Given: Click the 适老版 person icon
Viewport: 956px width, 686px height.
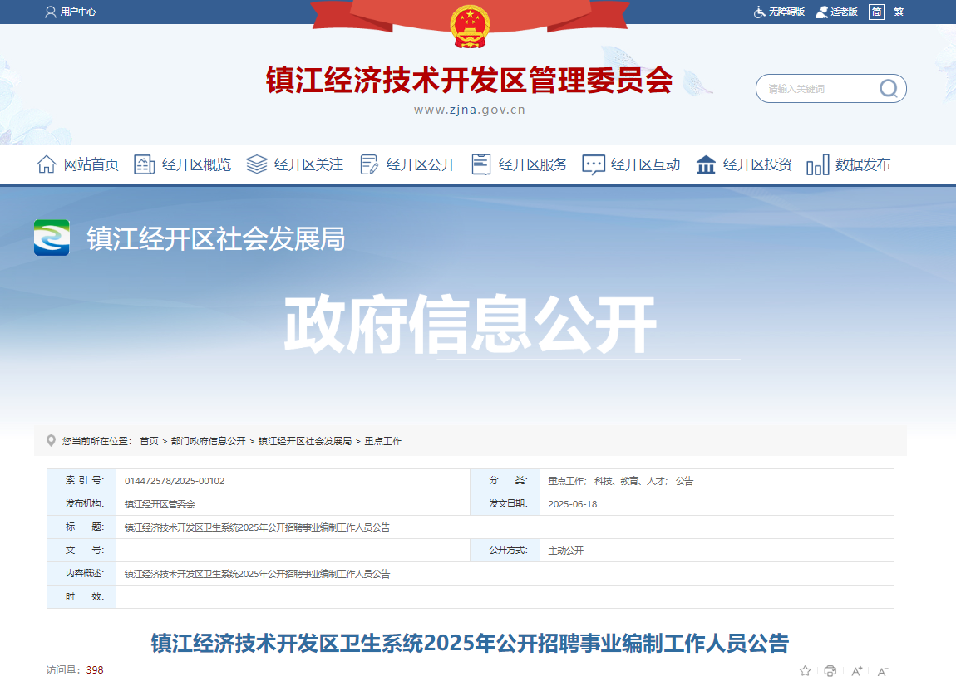Looking at the screenshot, I should click(x=822, y=12).
